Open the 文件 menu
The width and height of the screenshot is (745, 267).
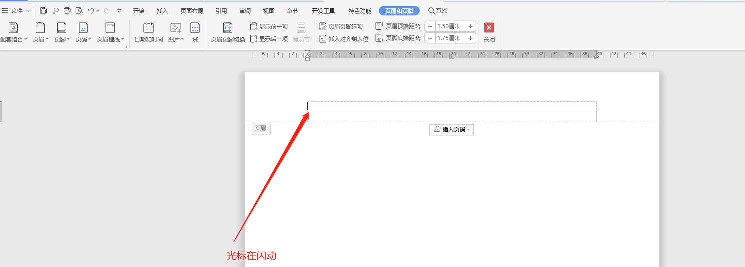(x=16, y=10)
